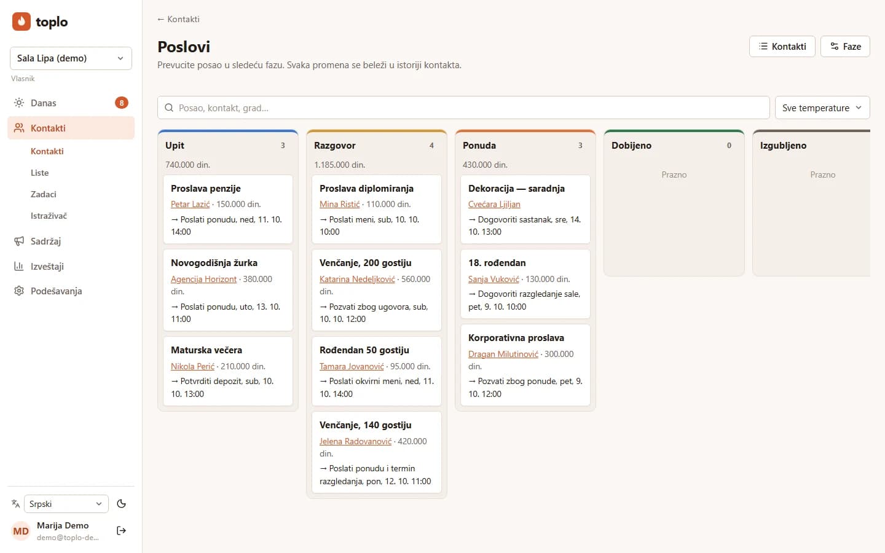
Task: Click the Izveštaji bar chart icon
Action: click(x=19, y=266)
